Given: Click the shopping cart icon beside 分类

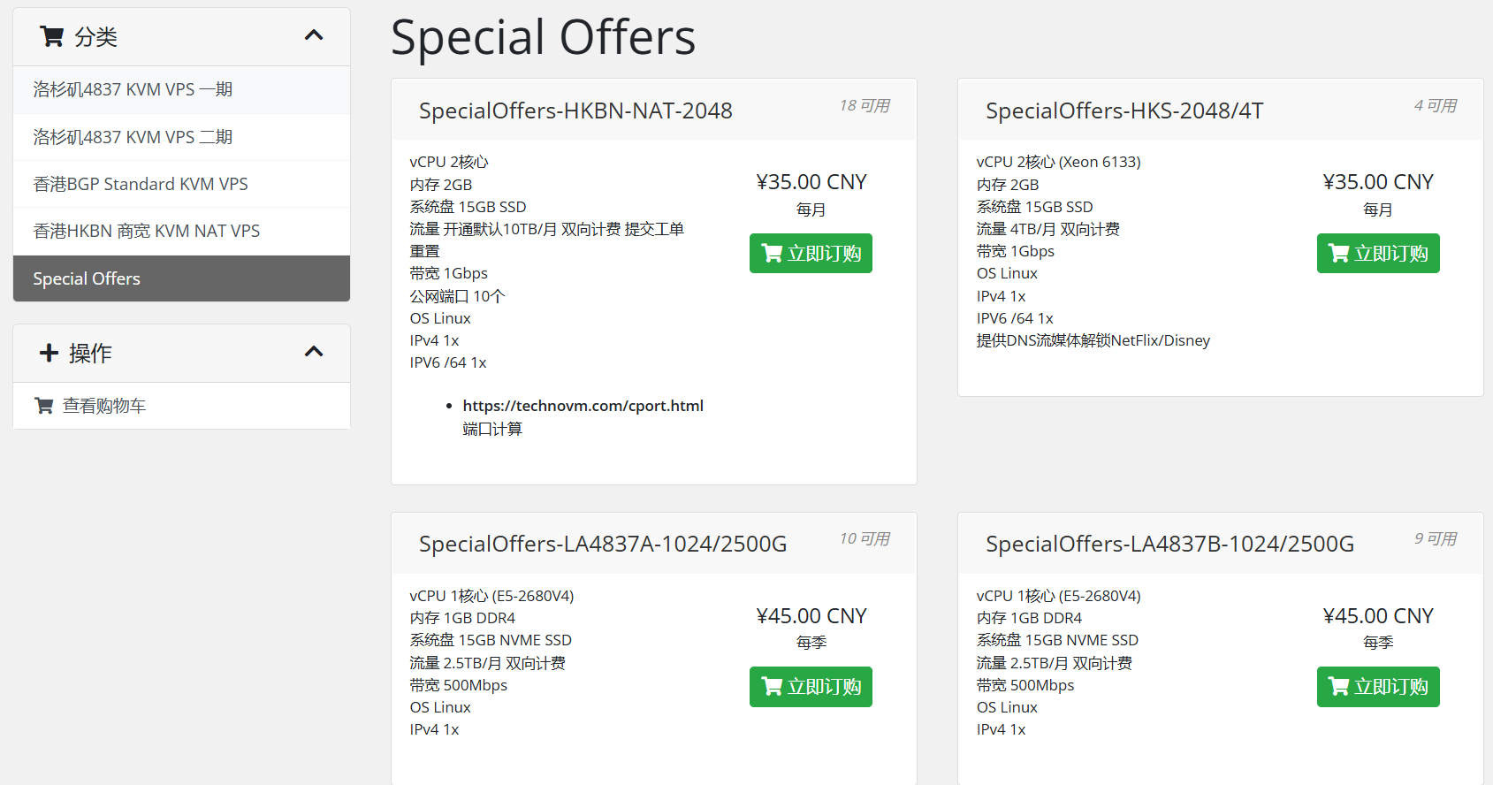Looking at the screenshot, I should (x=52, y=36).
